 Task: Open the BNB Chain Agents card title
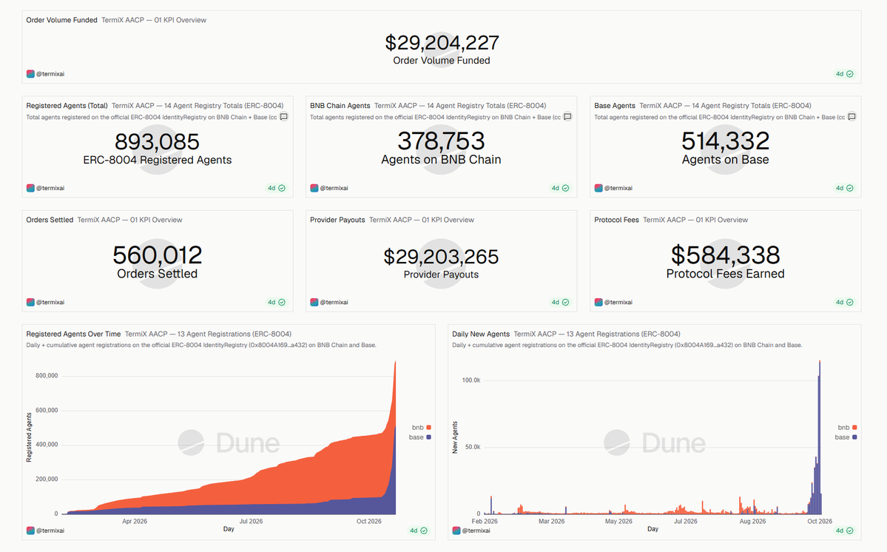[x=340, y=106]
